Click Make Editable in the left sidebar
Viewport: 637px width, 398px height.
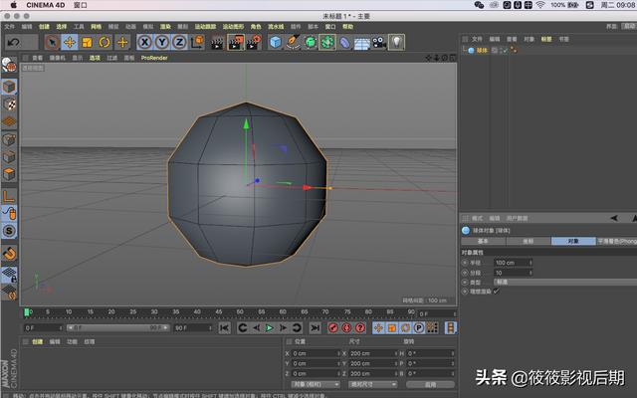[9, 65]
